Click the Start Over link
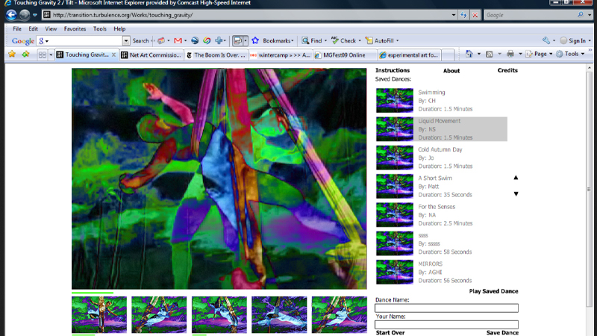The image size is (597, 336). click(390, 332)
